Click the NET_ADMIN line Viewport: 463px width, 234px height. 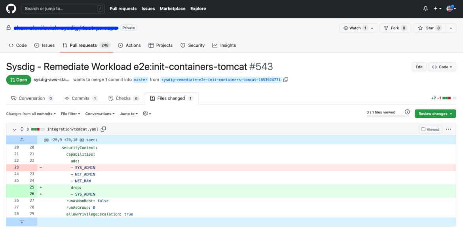tap(231, 174)
